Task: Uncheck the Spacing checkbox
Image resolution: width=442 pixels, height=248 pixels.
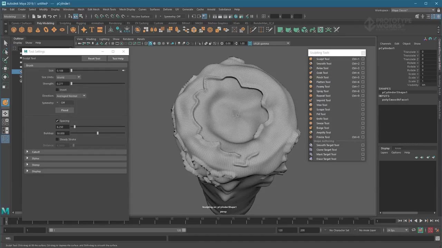Action: [x=57, y=121]
